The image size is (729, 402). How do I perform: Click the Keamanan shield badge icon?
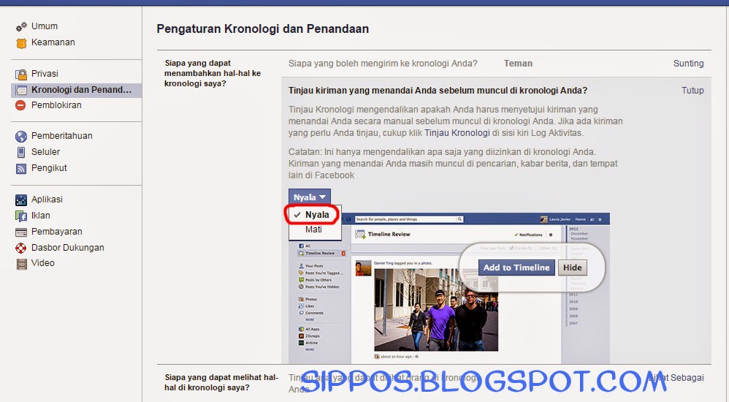(21, 43)
